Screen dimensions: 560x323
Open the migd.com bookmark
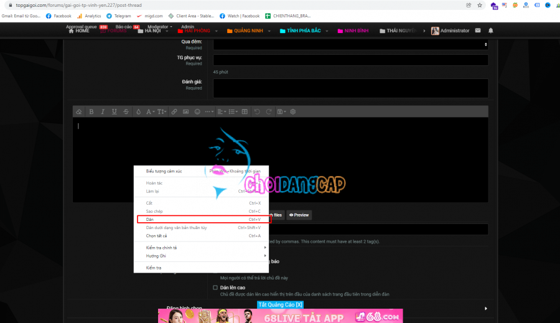[149, 16]
